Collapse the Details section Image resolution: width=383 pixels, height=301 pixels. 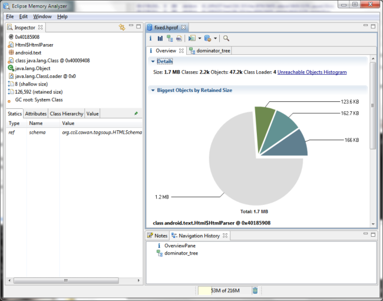tap(153, 61)
